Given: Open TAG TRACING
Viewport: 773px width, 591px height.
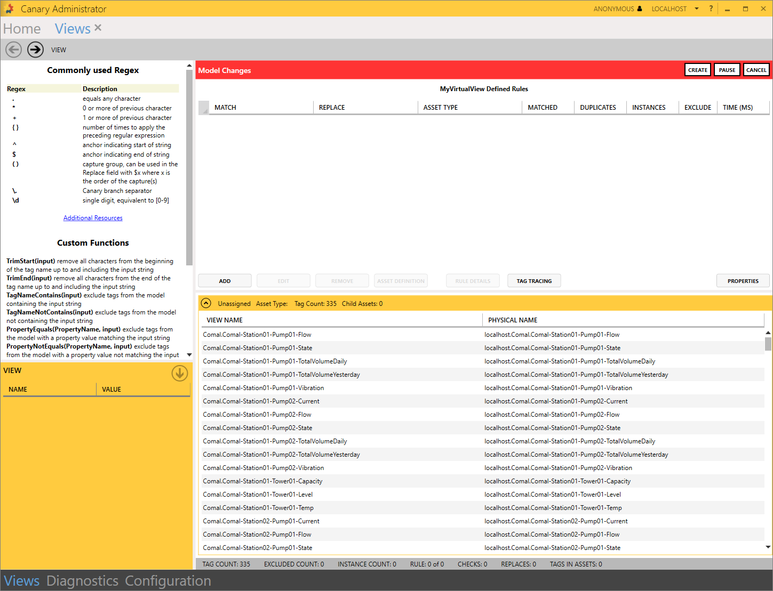Looking at the screenshot, I should click(534, 281).
